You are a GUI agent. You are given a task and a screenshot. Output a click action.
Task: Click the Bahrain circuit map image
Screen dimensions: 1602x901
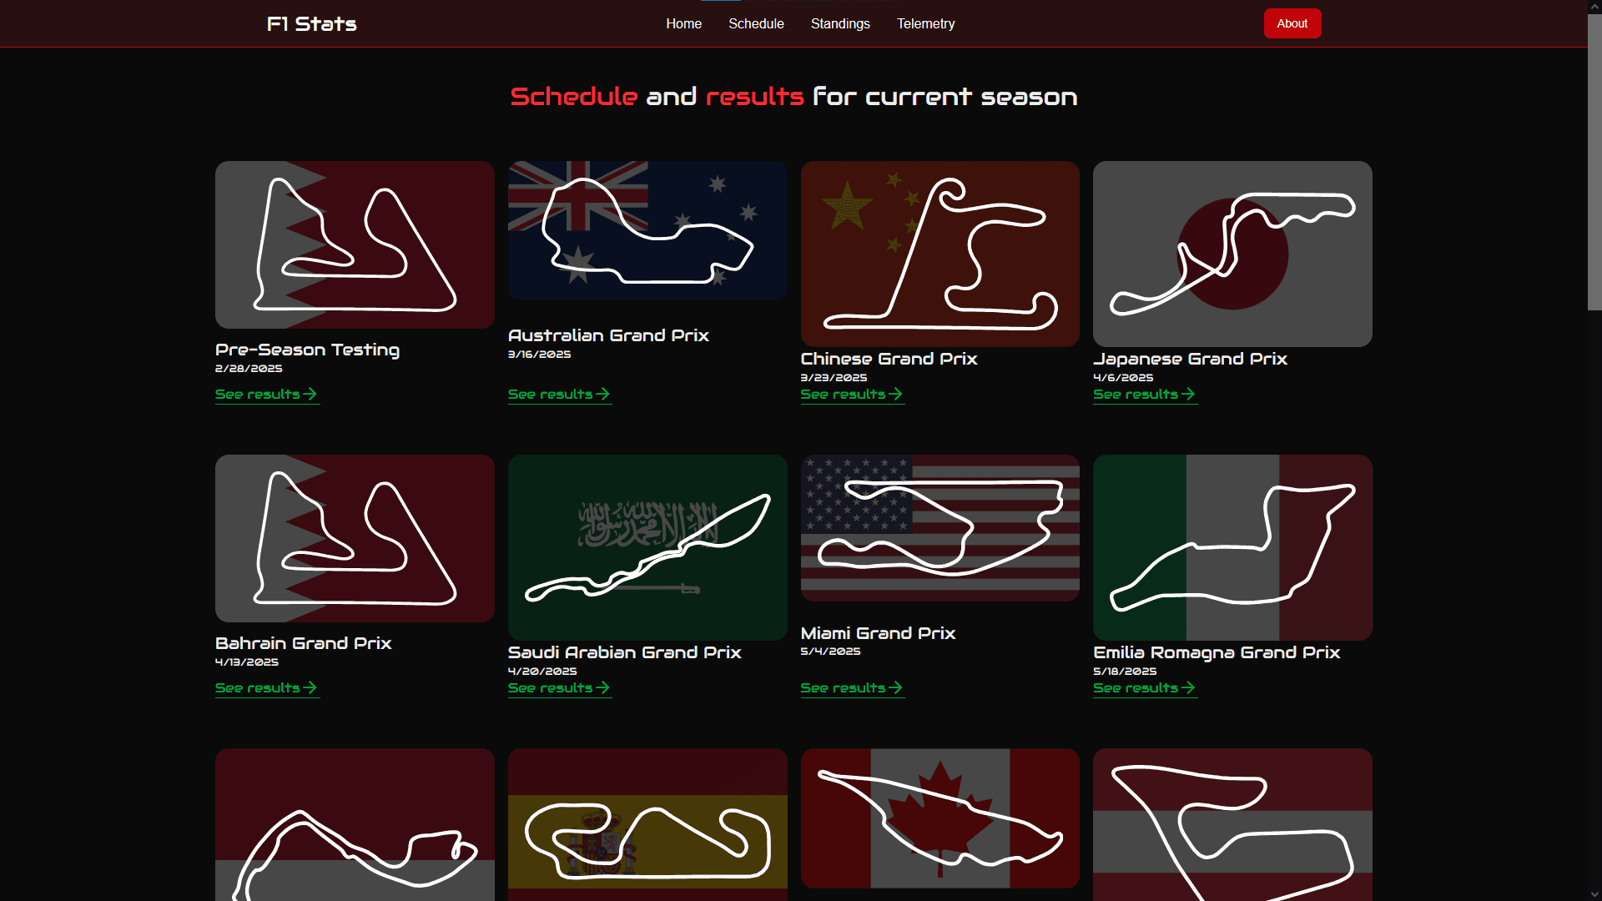(354, 538)
